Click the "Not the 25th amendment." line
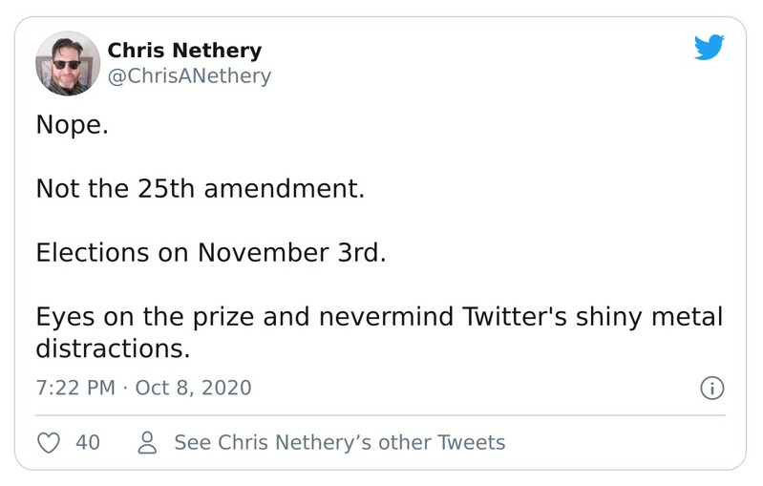This screenshot has height=486, width=763. 201,188
